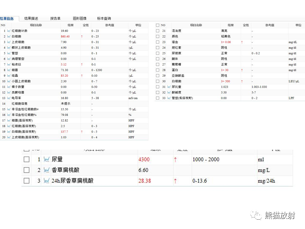Viewport: 305px width, 229px height.
Task: Open trend chart icon for 尿量 row
Action: click(47, 159)
